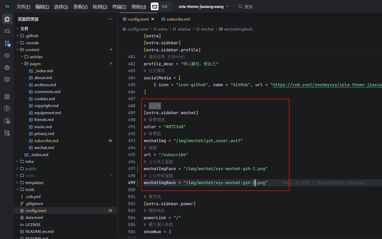Open the 文件(F) menu

click(x=23, y=7)
